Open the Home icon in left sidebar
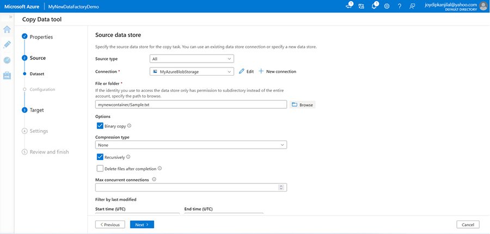490x234 pixels. [x=7, y=29]
